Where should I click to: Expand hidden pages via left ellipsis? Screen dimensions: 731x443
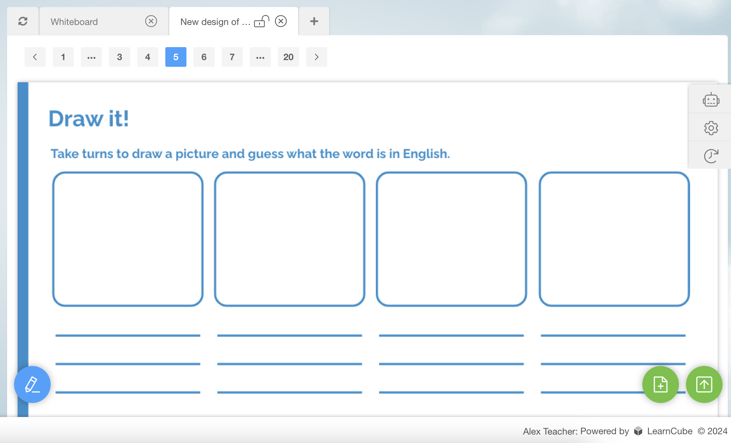point(91,57)
